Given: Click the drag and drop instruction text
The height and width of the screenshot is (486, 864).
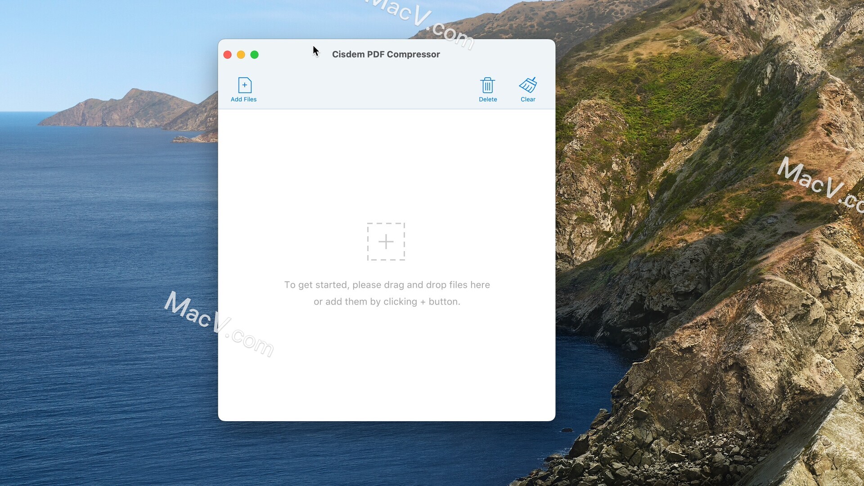Looking at the screenshot, I should pos(386,292).
